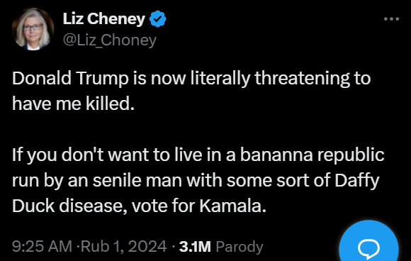Click the Parody label
Viewport: 411px width, 261px height.
click(x=240, y=247)
